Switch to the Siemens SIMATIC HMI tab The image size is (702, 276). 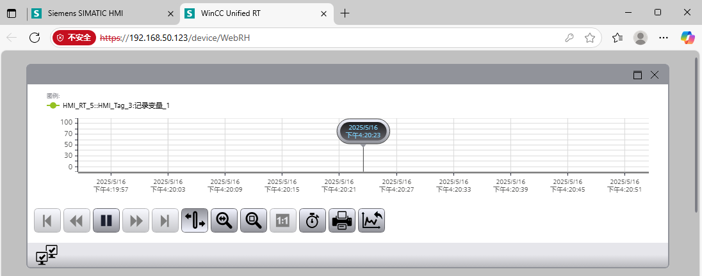103,13
